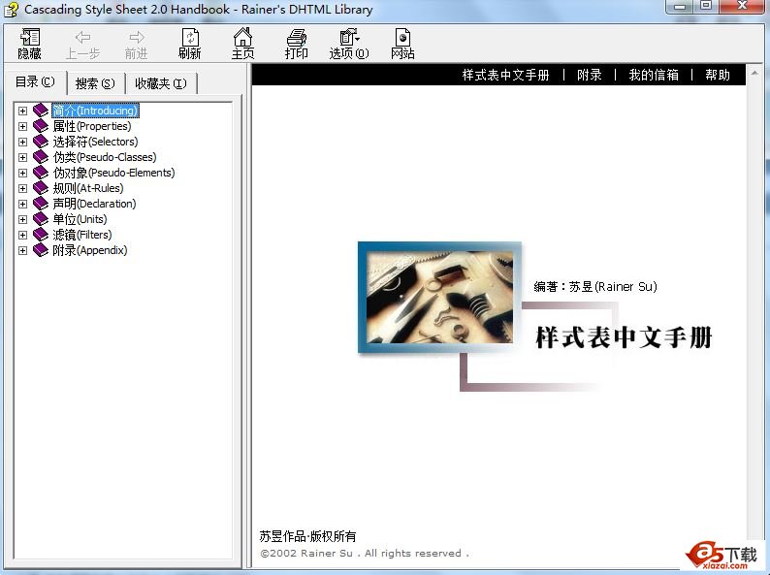
Task: Click the 网站 (Website) toolbar icon
Action: click(402, 44)
